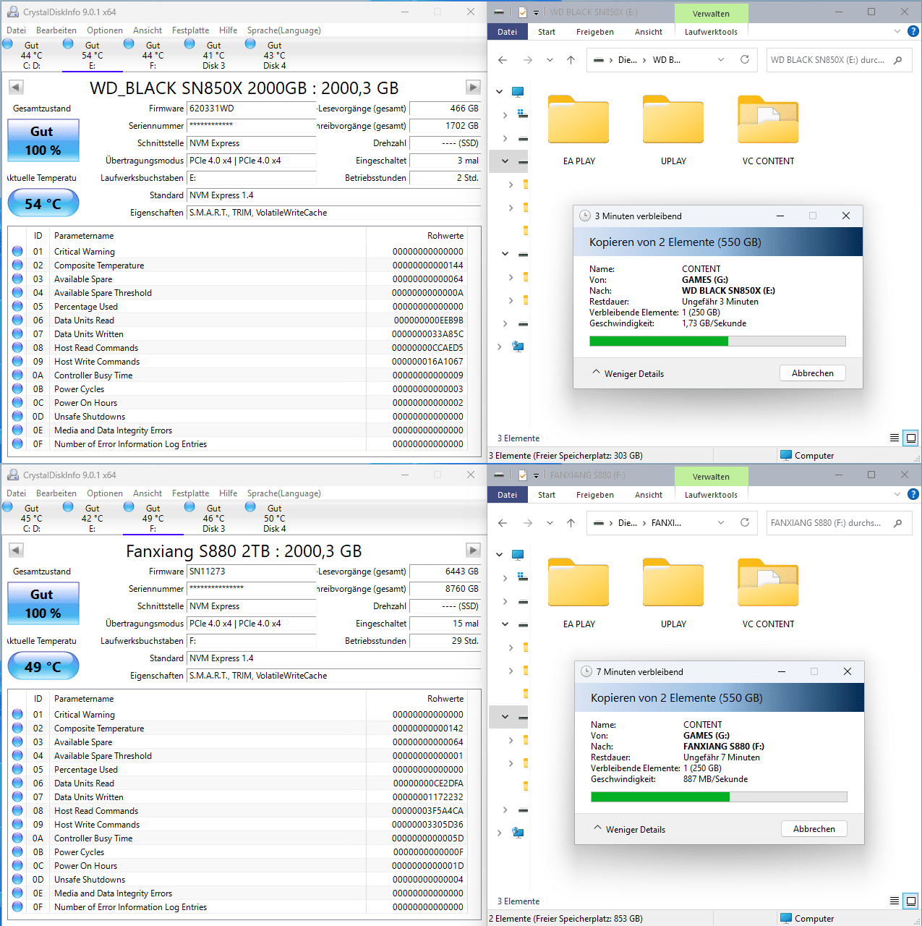This screenshot has height=926, width=922.
Task: Open Bearbeiten menu in lower CrystalDiskInfo
Action: coord(56,493)
